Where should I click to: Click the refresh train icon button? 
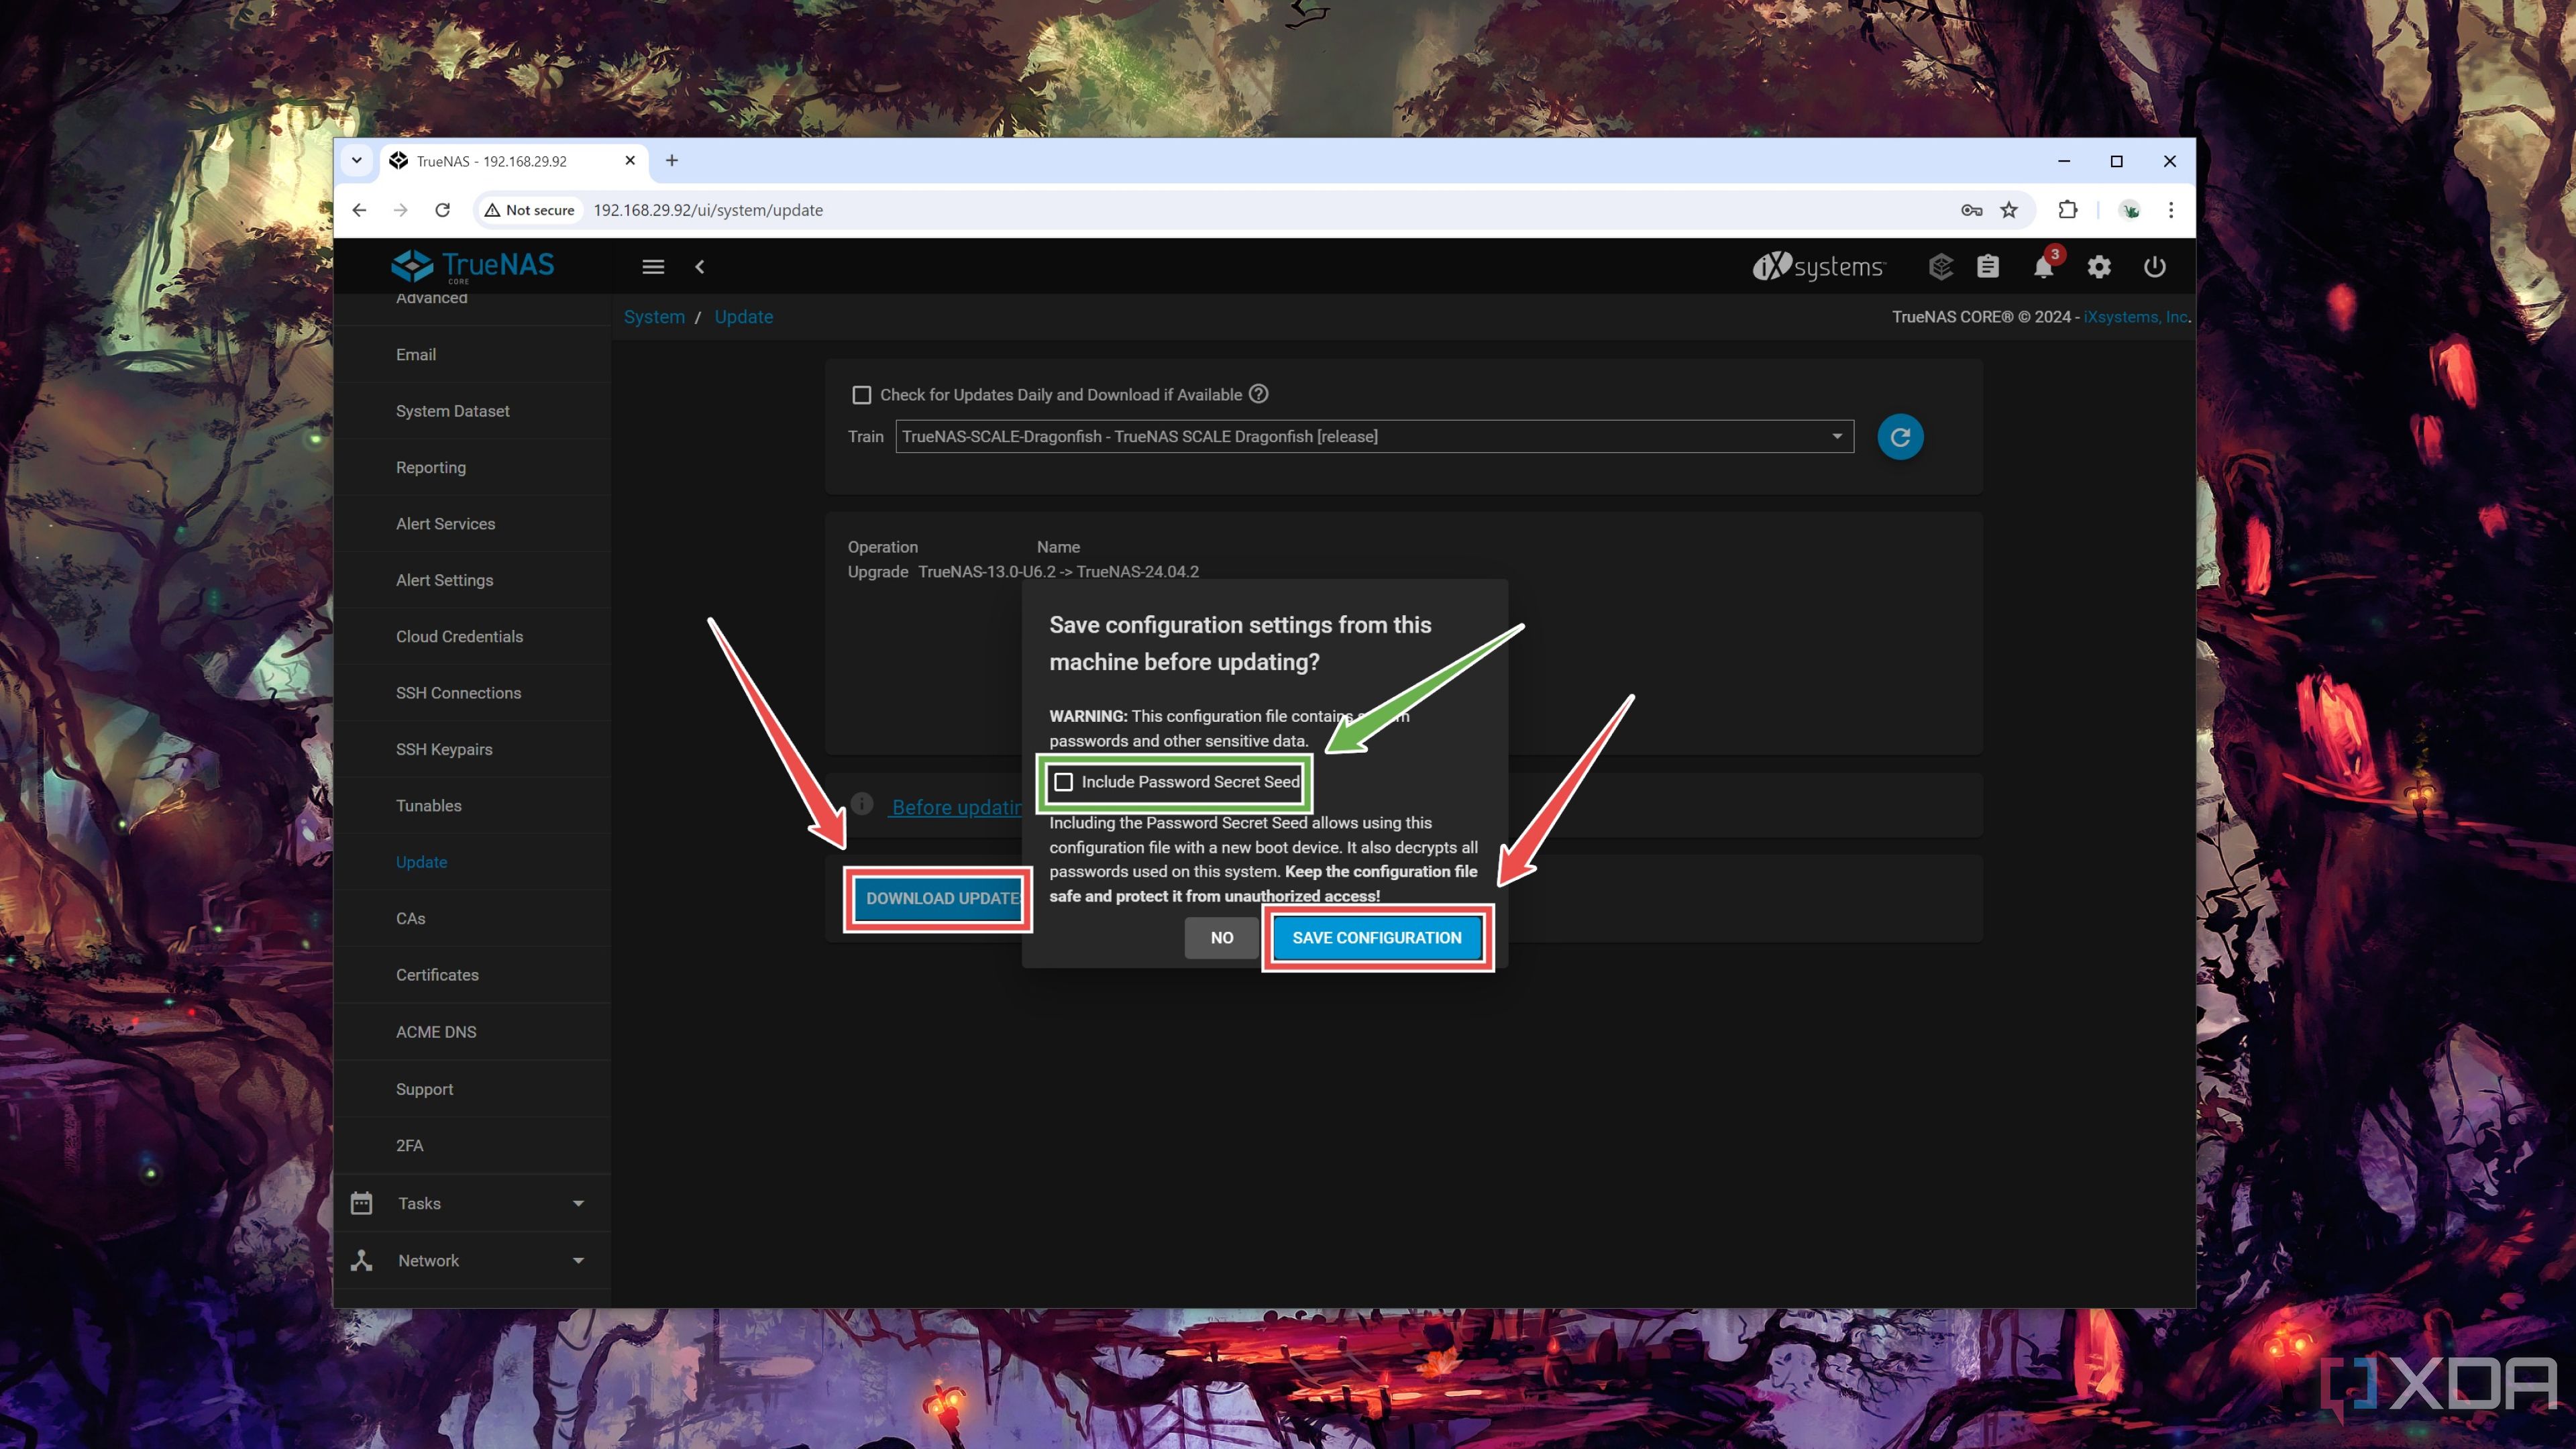point(1900,437)
